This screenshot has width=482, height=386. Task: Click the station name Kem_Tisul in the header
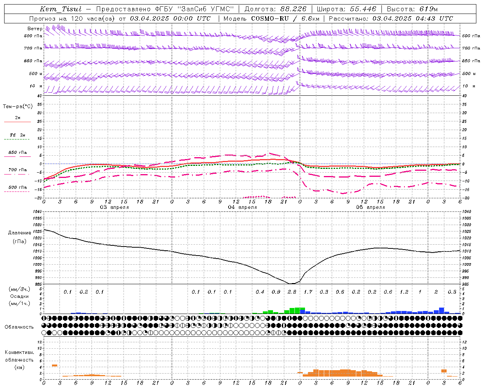click(61, 9)
